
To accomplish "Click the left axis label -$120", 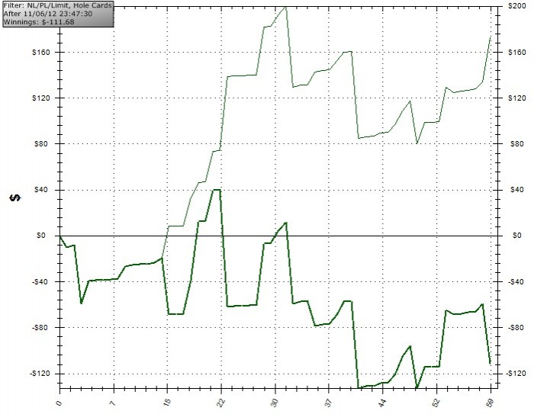I will pos(40,374).
